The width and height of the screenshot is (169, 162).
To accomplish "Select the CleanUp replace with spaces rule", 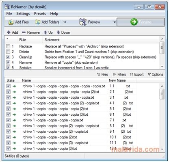I will 82,57.
